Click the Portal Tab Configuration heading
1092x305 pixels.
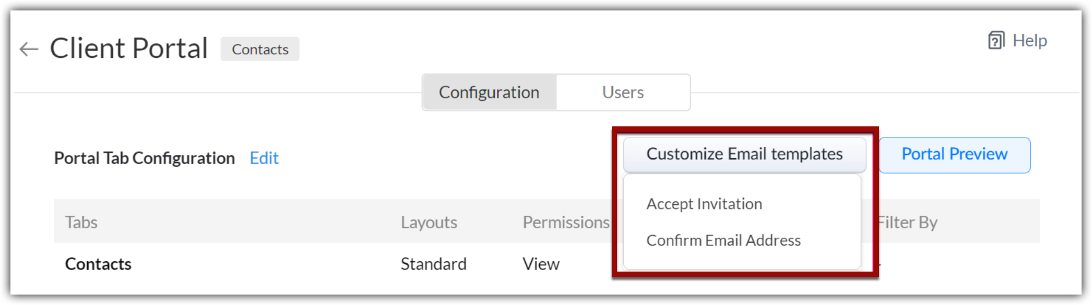(145, 158)
